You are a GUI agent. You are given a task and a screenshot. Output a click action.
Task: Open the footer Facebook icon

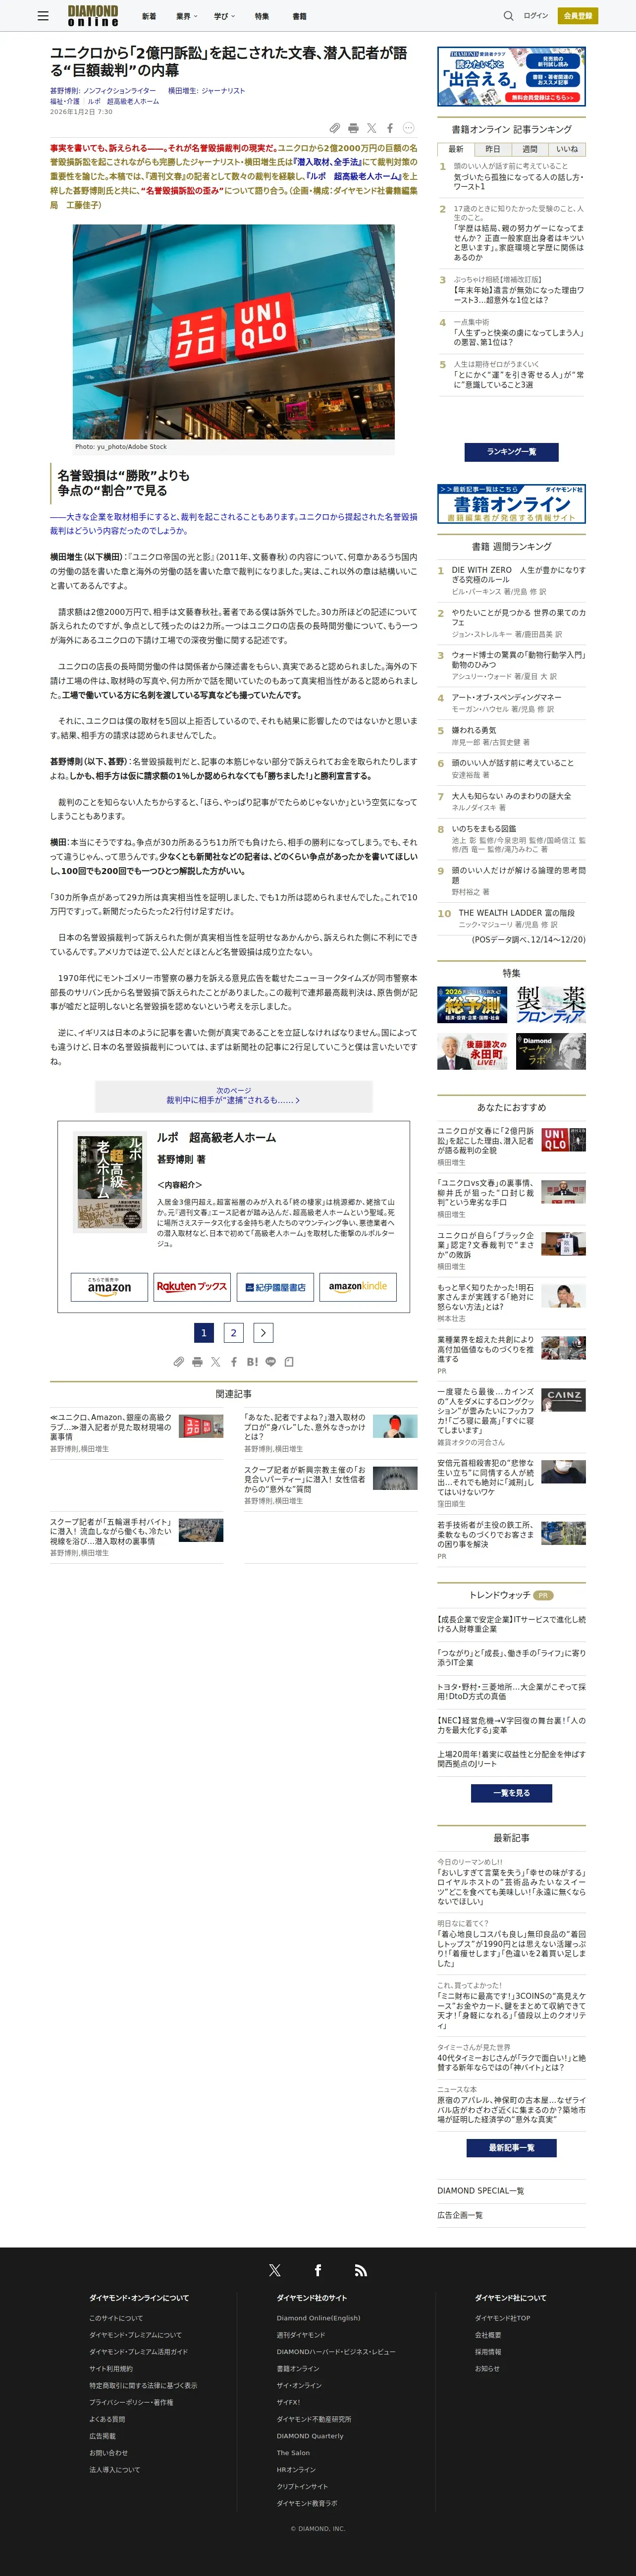pos(318,2270)
